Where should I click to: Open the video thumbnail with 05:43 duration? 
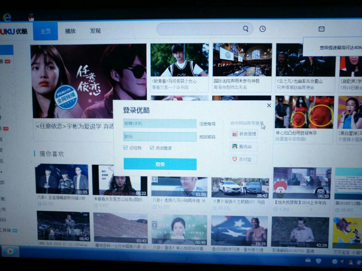click(120, 228)
